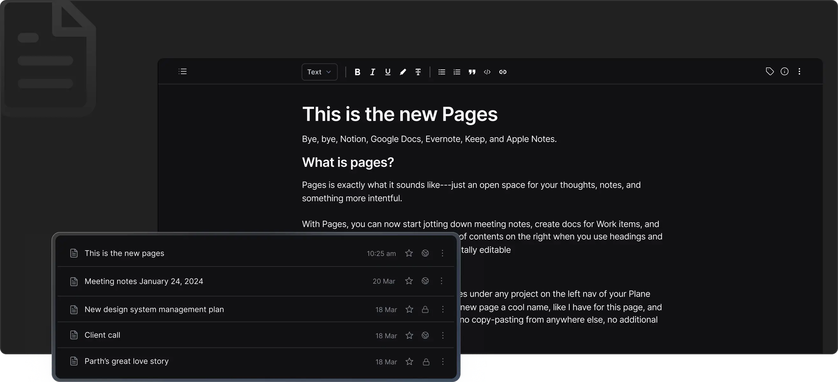Toggle bold formatting in toolbar
The image size is (838, 382).
(x=357, y=72)
